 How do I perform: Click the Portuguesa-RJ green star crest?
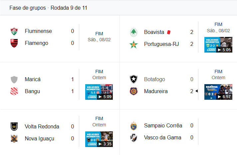tap(133, 45)
